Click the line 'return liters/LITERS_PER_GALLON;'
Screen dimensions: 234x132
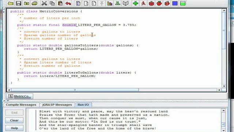60,76
